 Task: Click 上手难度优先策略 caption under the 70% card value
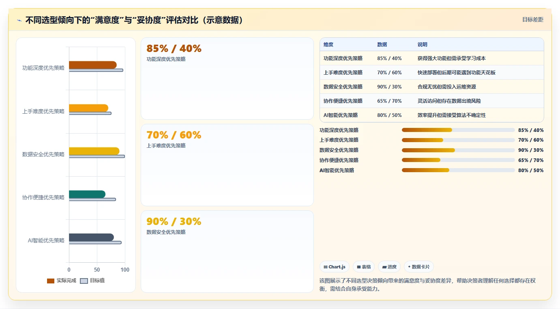[166, 146]
